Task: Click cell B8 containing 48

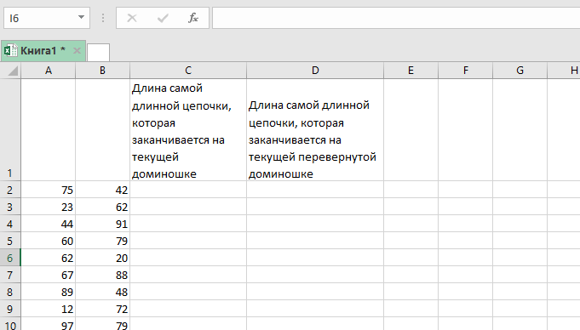Action: (102, 292)
